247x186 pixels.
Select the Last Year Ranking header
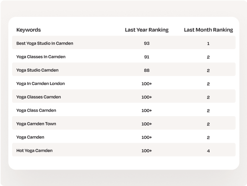(147, 30)
